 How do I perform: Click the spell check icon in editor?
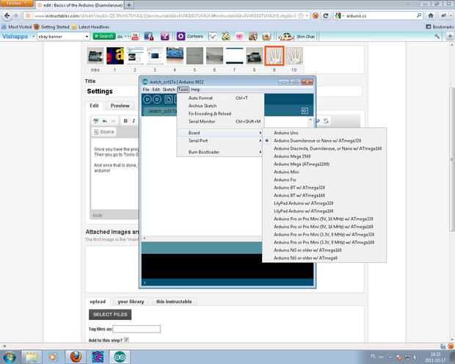(96, 121)
